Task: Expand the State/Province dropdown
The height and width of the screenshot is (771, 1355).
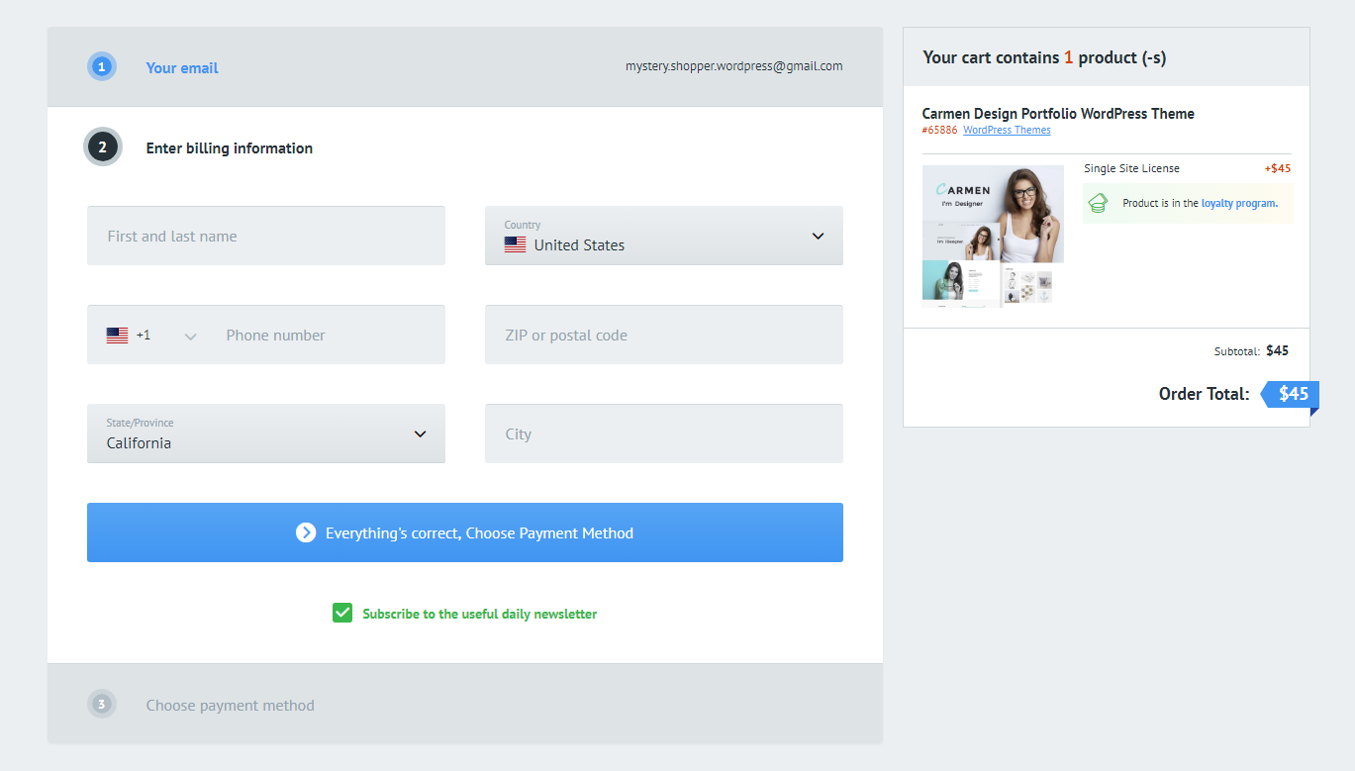Action: [x=420, y=434]
